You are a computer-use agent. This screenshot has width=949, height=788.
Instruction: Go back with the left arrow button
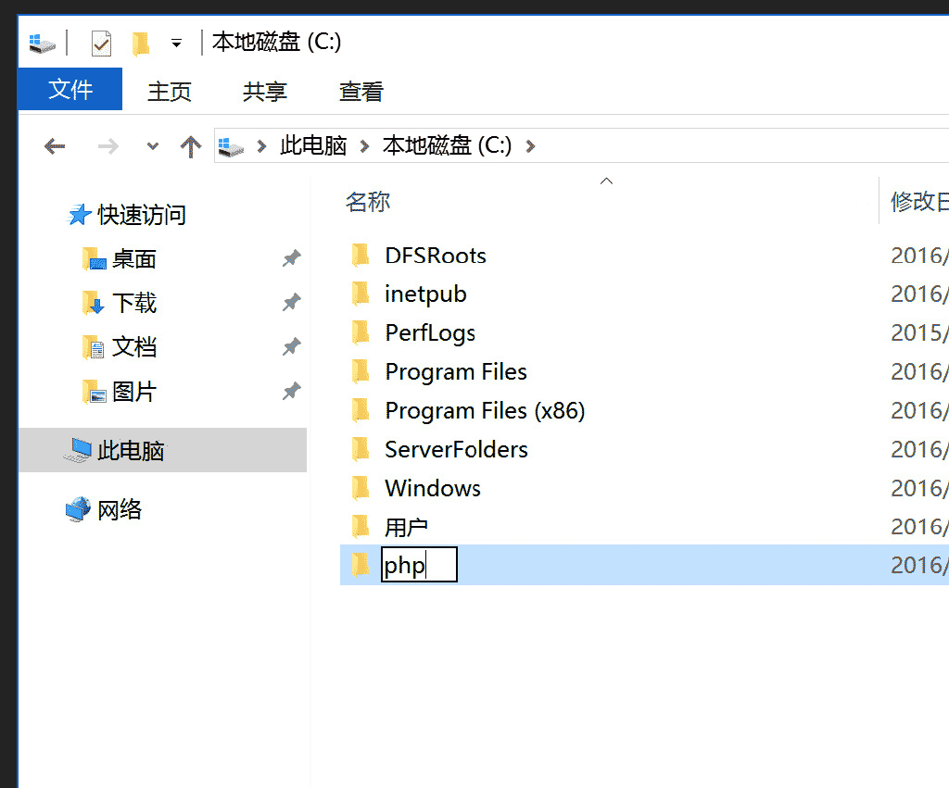pos(55,145)
